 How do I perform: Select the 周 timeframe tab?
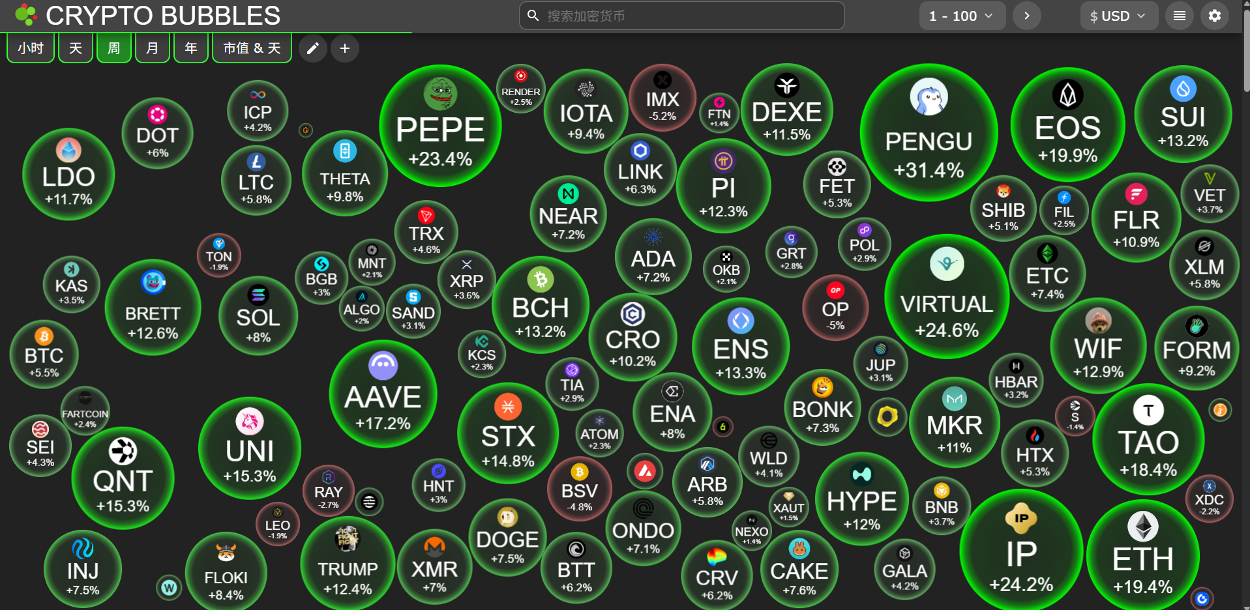(114, 48)
